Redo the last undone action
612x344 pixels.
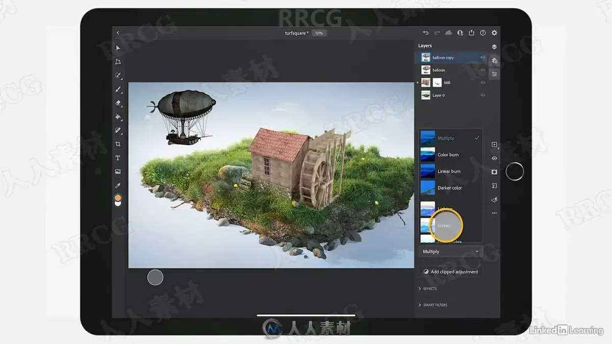pyautogui.click(x=437, y=33)
